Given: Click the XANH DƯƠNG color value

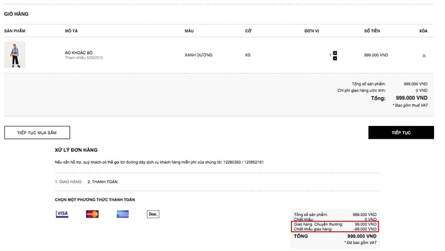Looking at the screenshot, I should click(199, 55).
